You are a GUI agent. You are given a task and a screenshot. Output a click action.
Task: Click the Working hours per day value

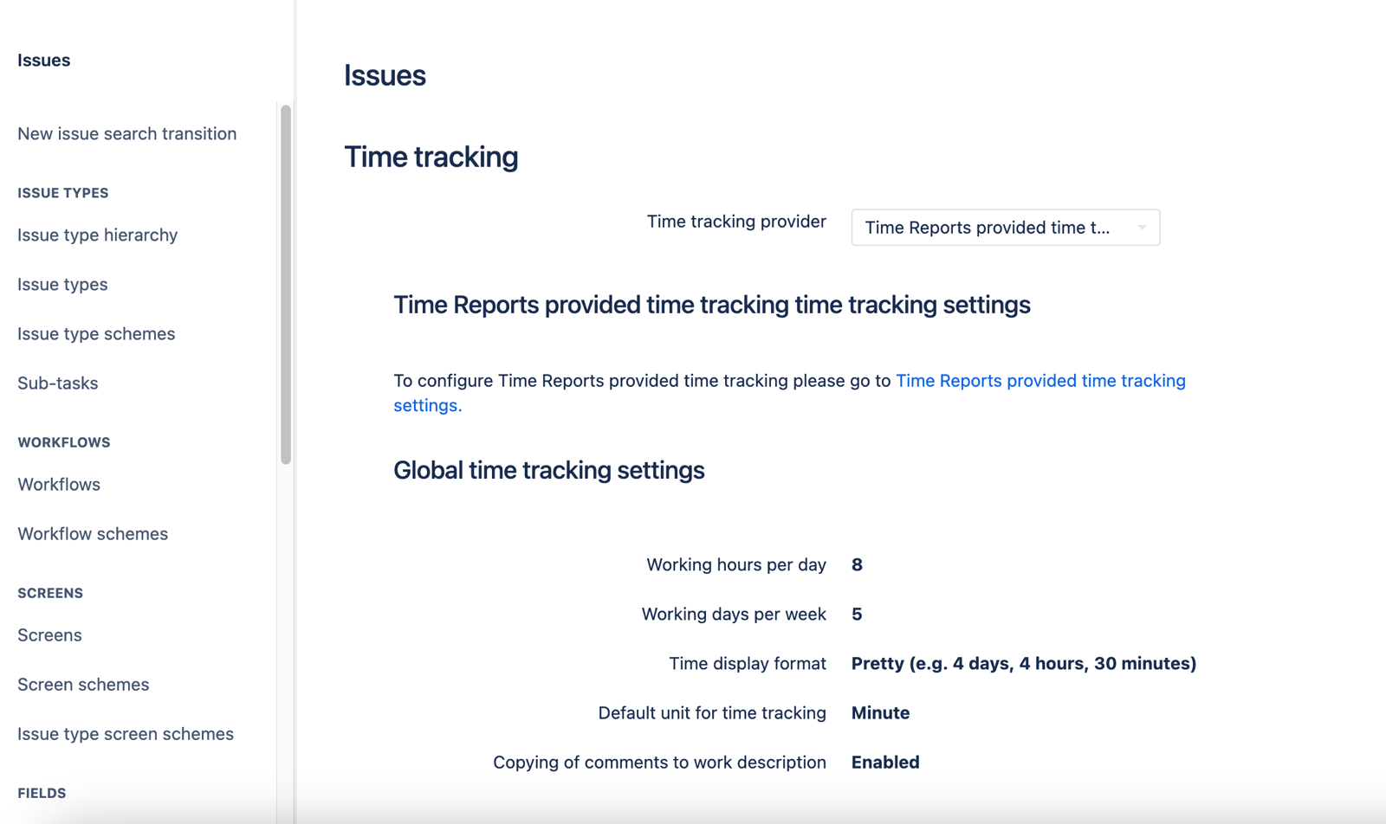tap(857, 564)
